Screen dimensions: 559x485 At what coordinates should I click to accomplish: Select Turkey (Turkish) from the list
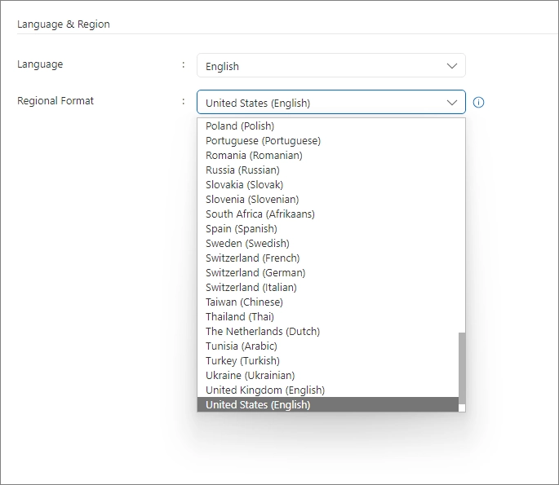pos(242,361)
